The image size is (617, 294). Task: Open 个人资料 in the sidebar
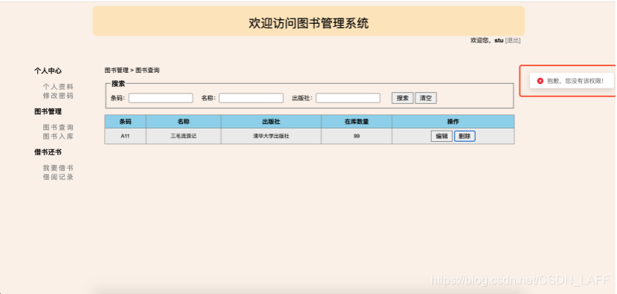tap(58, 86)
